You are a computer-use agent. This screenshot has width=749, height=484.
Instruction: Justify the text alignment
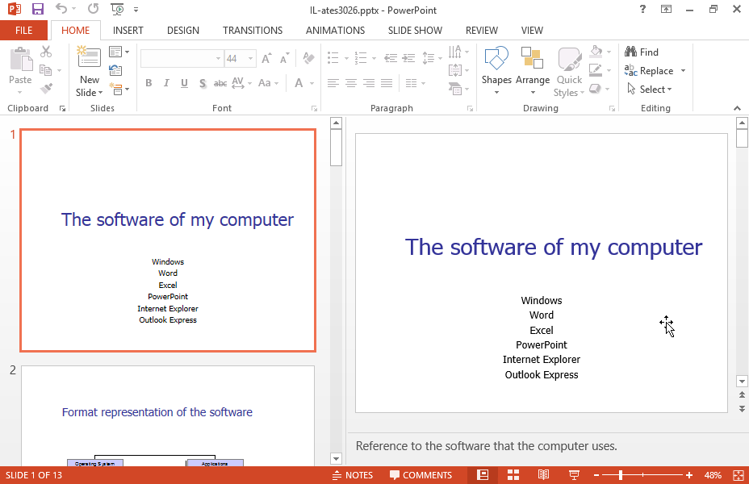(387, 83)
